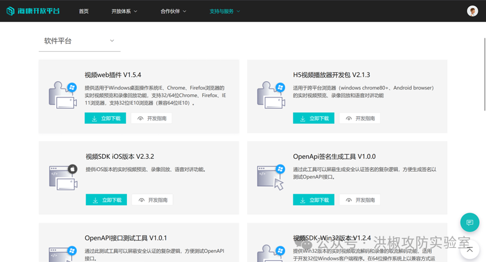Expand the 支持与服务 menu
The height and width of the screenshot is (262, 486).
click(225, 11)
